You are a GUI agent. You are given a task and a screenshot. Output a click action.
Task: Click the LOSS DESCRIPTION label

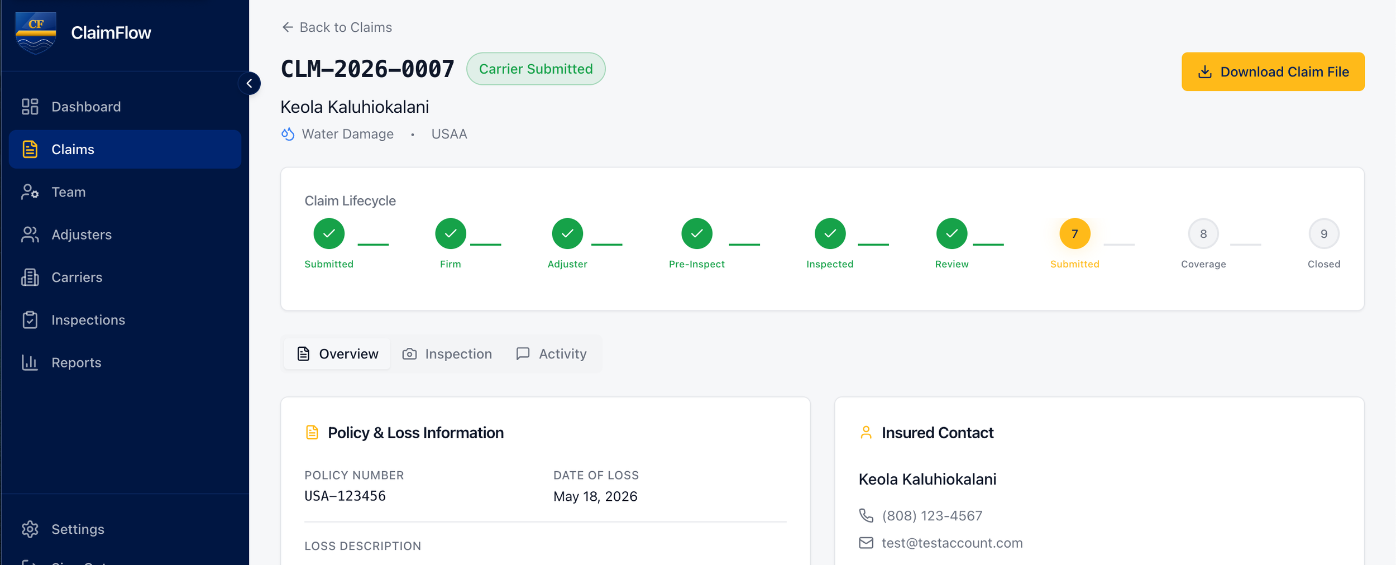363,546
